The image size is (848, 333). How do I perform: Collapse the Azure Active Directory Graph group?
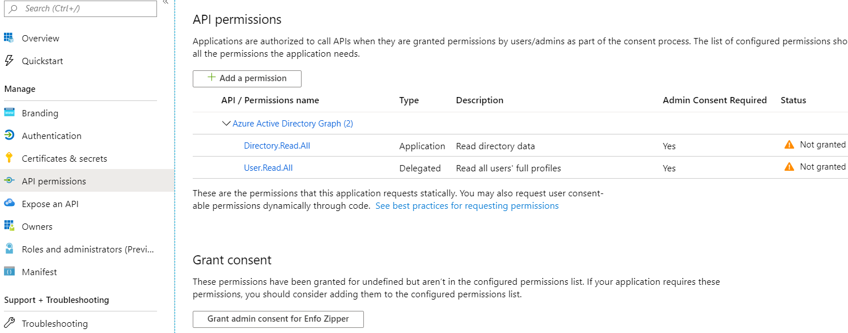tap(227, 123)
